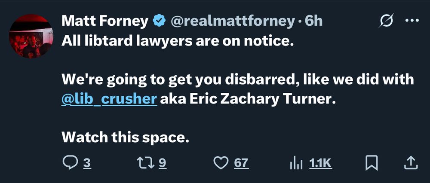430x183 pixels.
Task: Share the post via upload arrow icon
Action: [411, 163]
